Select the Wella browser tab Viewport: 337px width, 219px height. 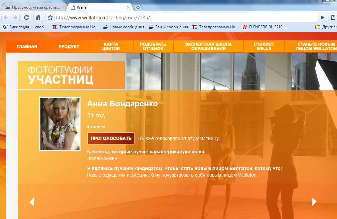tap(99, 7)
